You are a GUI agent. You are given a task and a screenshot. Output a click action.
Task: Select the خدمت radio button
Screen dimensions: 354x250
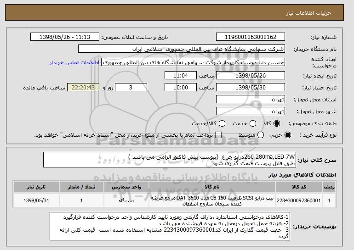(253, 123)
